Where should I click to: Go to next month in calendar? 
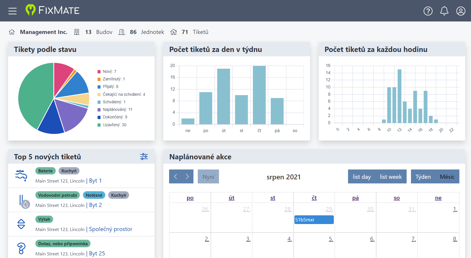[187, 176]
